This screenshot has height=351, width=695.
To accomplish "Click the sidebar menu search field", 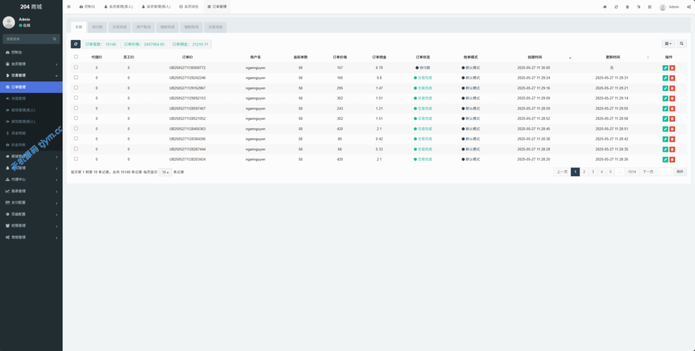I will [x=31, y=39].
